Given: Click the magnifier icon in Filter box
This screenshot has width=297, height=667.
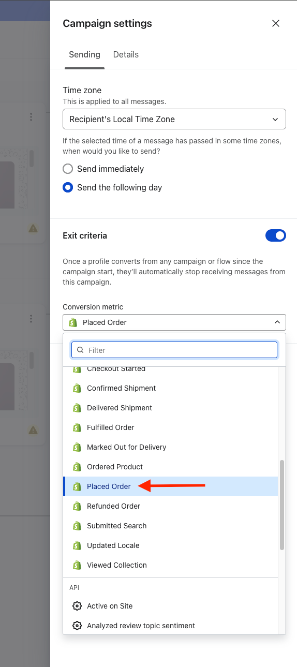Looking at the screenshot, I should pyautogui.click(x=80, y=350).
